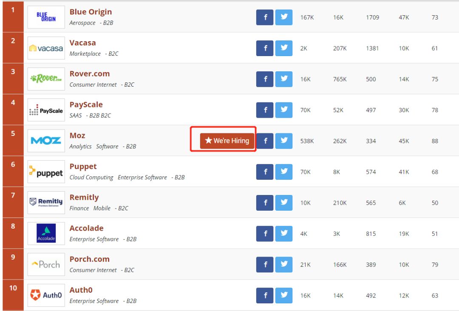Click the 166K value in Porch.com row
This screenshot has width=459, height=311.
340,265
